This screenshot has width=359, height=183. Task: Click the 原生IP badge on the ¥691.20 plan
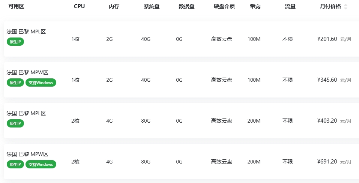(15, 164)
